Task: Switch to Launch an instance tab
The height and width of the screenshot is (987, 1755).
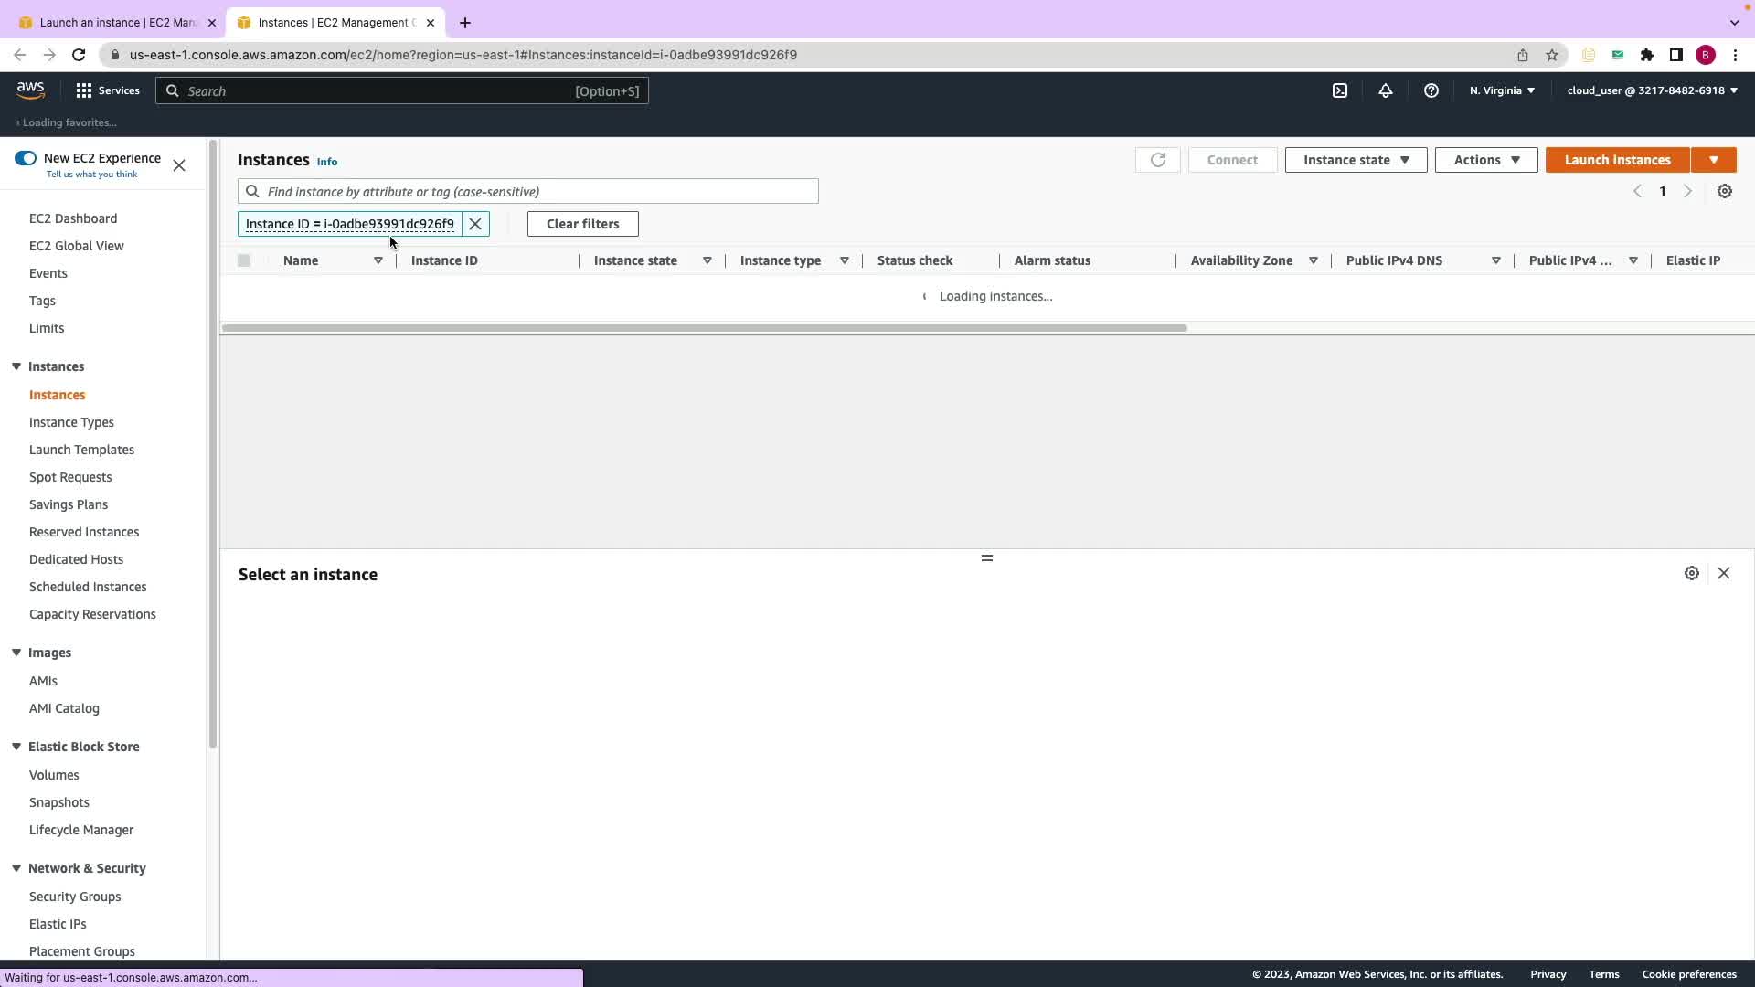Action: 117,23
